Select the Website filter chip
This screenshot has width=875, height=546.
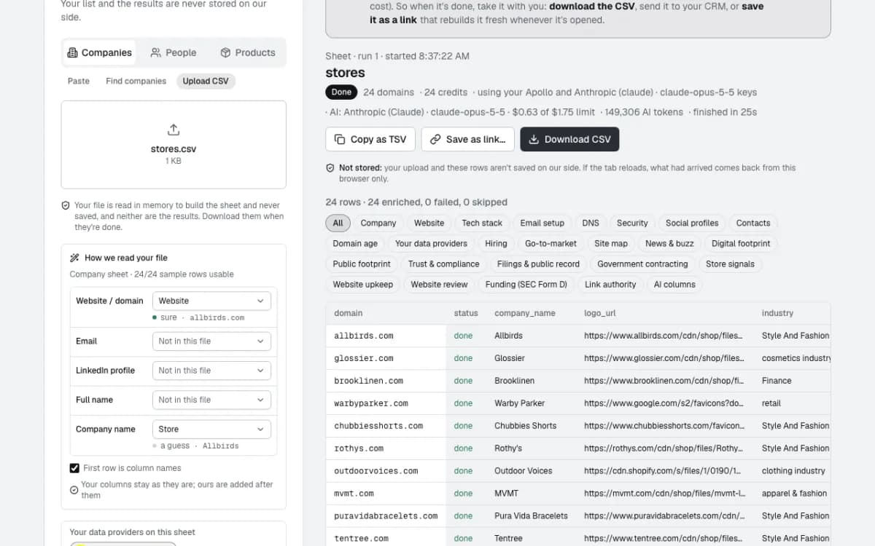[429, 223]
